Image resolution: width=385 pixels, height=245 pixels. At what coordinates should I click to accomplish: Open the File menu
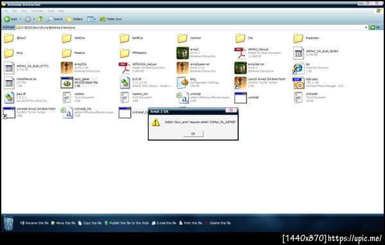6,11
